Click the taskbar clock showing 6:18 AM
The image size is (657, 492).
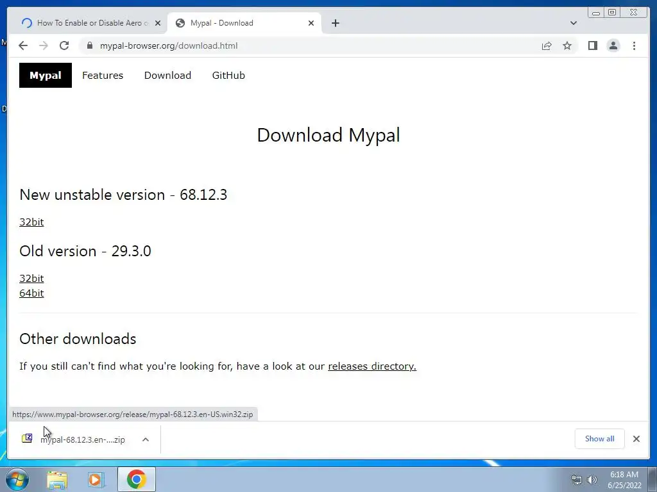tap(624, 480)
